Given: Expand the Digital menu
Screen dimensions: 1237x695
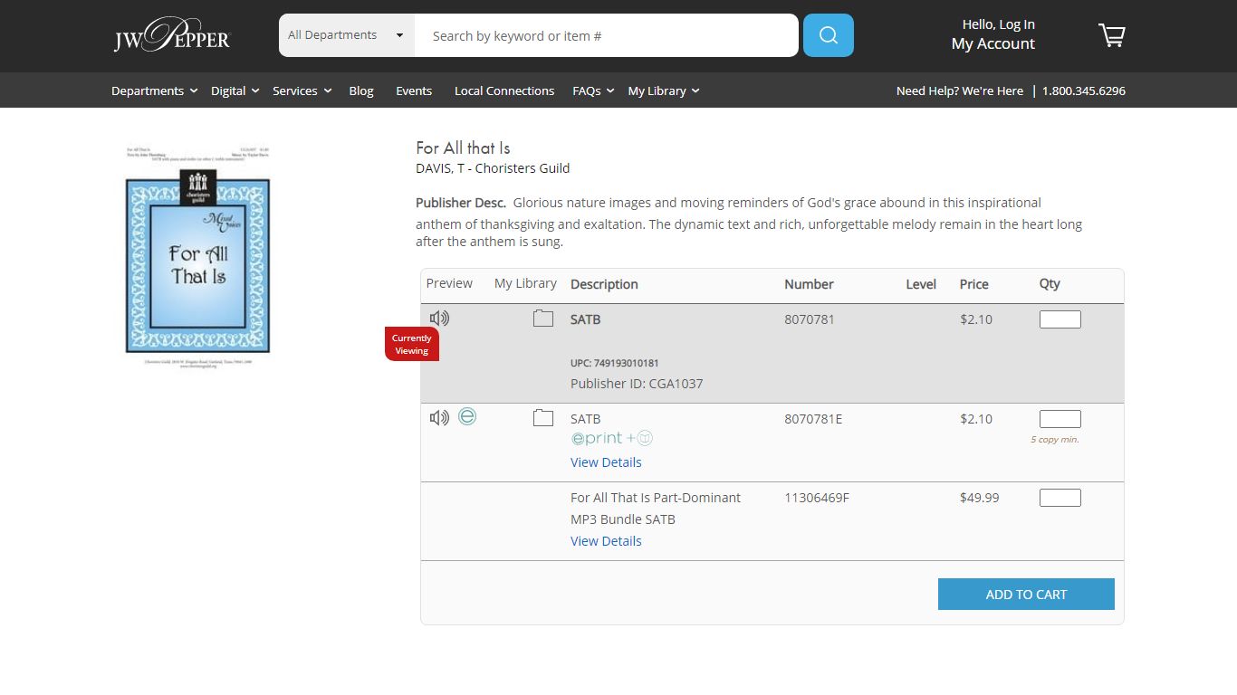Looking at the screenshot, I should [x=235, y=90].
